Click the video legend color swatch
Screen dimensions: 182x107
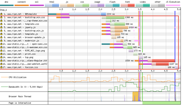tap(143, 5)
